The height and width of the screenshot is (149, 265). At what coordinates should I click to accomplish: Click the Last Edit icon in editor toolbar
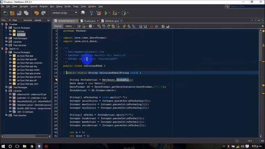coord(79,26)
